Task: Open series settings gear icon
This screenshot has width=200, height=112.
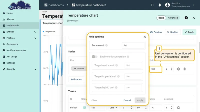Action: click(178, 69)
